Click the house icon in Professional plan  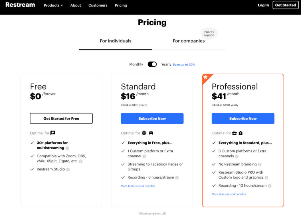pyautogui.click(x=241, y=133)
